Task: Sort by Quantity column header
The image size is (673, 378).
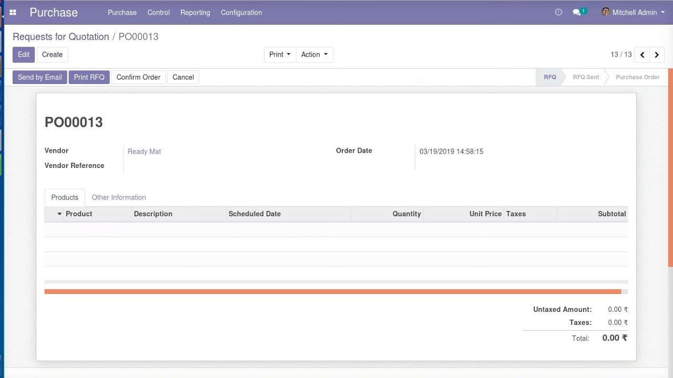Action: (x=387, y=214)
